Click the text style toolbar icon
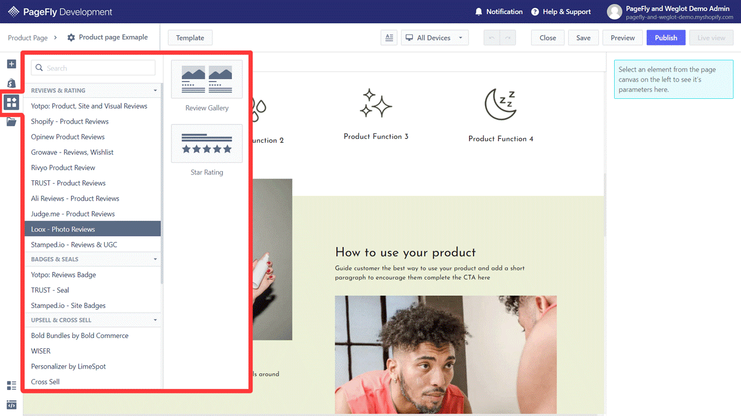The image size is (741, 416). pyautogui.click(x=389, y=38)
